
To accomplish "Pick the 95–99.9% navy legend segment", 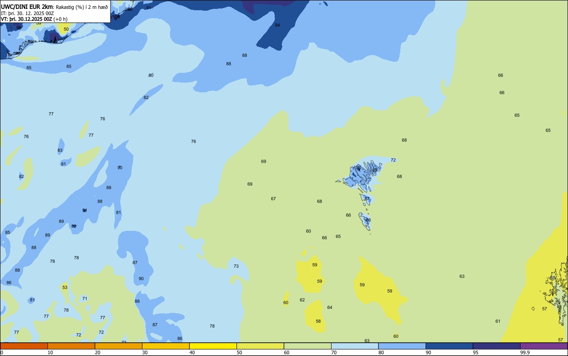I will click(x=497, y=346).
